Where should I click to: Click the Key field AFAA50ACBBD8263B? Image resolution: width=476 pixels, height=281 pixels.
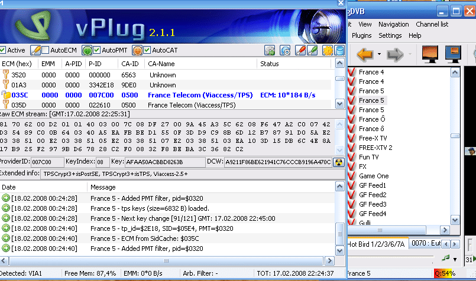[165, 162]
